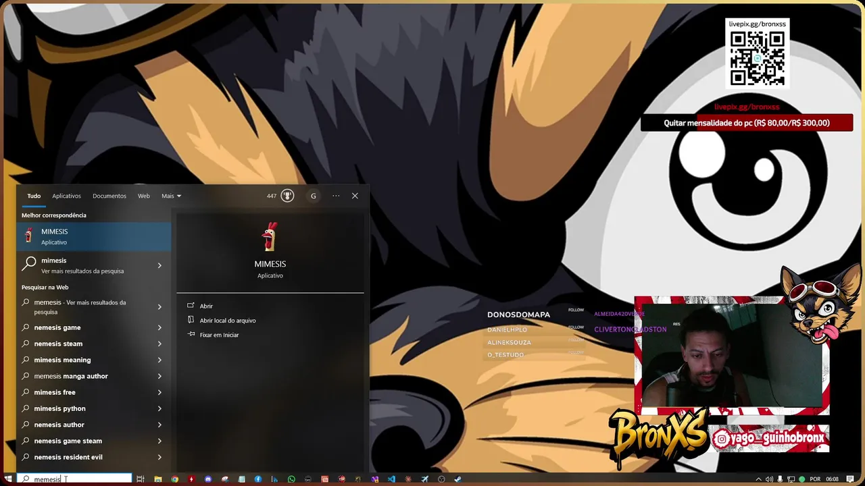Viewport: 865px width, 486px height.
Task: Open the MIMESIS app best match result
Action: [x=94, y=236]
